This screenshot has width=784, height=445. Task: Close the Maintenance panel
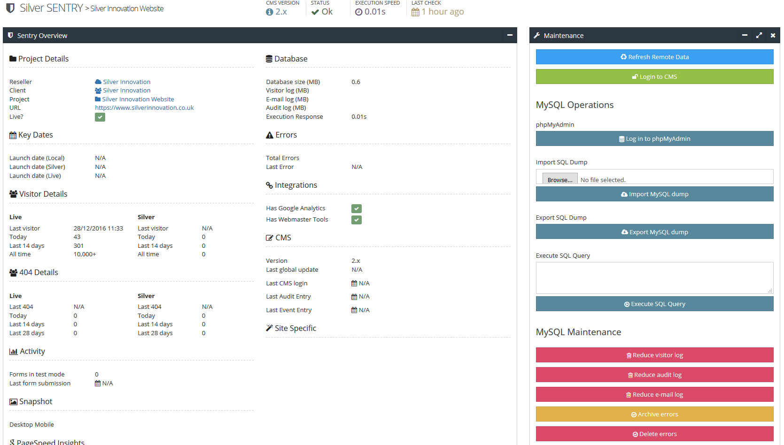pyautogui.click(x=773, y=35)
